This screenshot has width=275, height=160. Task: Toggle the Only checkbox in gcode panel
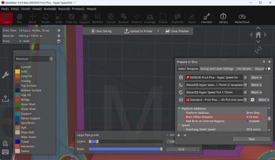pos(167,135)
